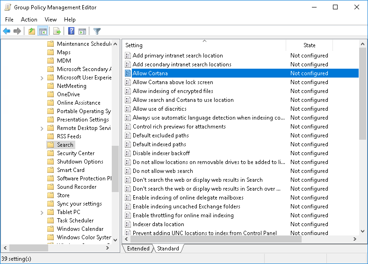Expand the Microsoft User Experience tree node

(x=42, y=78)
